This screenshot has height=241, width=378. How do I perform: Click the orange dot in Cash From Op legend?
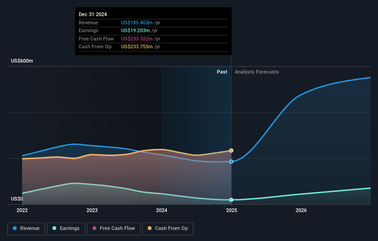[x=150, y=228]
